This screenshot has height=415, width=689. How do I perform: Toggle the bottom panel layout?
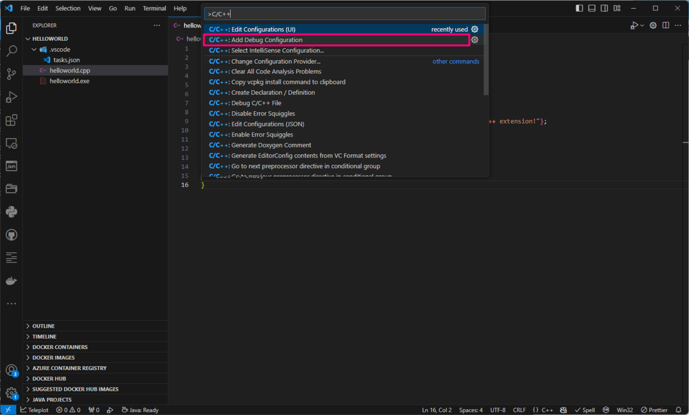(591, 9)
